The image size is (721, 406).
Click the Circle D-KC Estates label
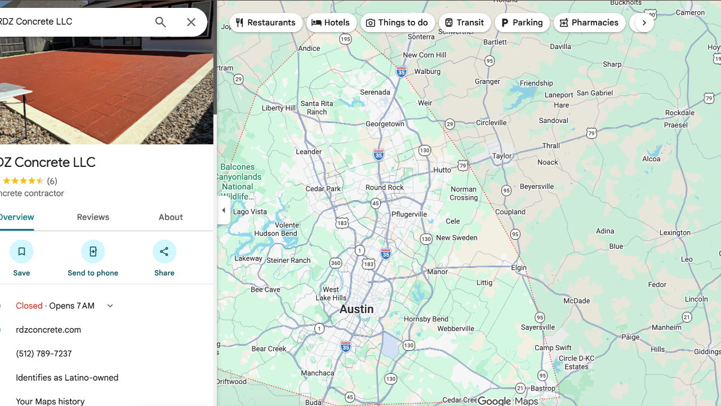tap(577, 363)
